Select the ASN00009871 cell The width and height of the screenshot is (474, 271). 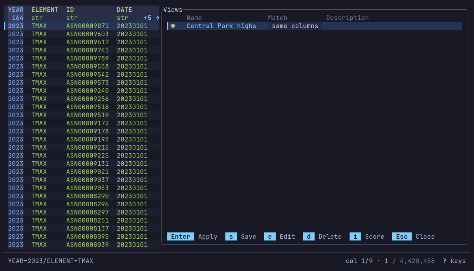[87, 26]
